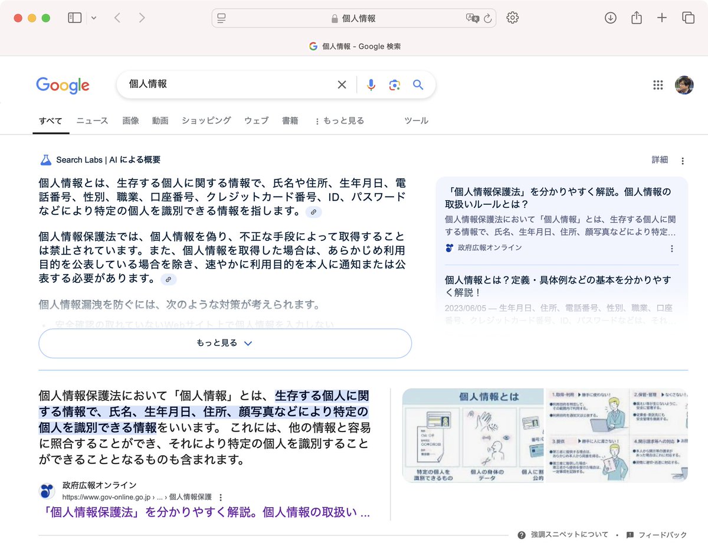The width and height of the screenshot is (708, 552).
Task: Switch to the ニュース tab
Action: tap(92, 120)
